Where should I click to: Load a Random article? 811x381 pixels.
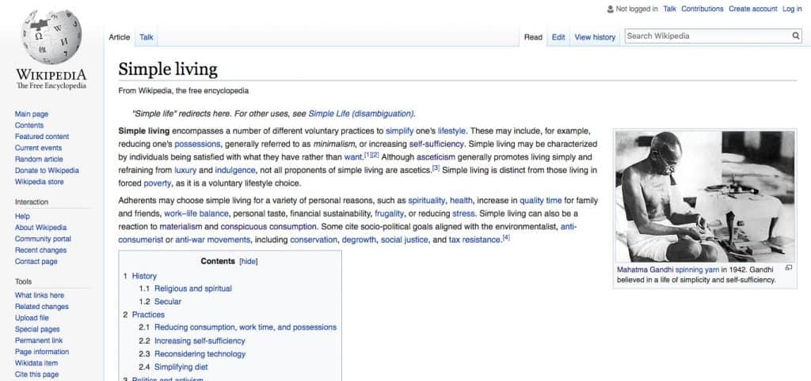pos(39,160)
